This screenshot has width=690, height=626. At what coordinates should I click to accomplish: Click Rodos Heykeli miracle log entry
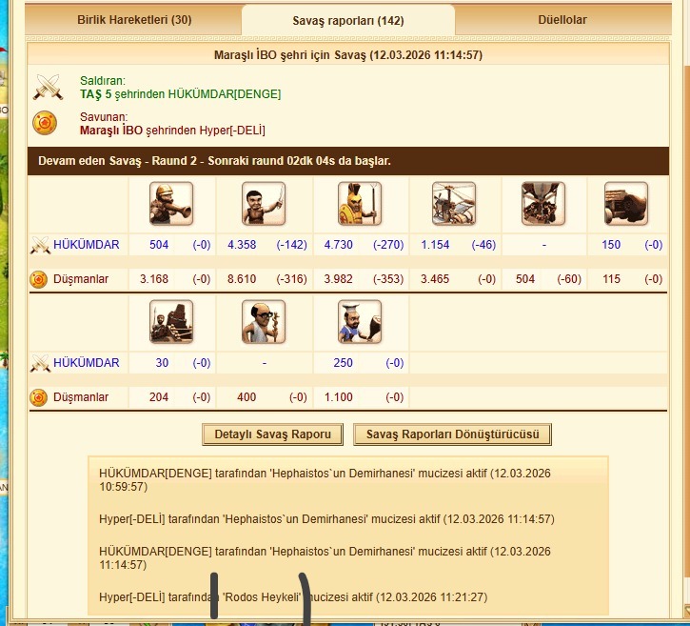pyautogui.click(x=293, y=597)
